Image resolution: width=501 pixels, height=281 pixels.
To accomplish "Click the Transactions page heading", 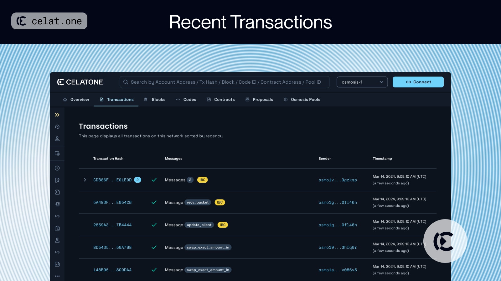I will [x=103, y=126].
